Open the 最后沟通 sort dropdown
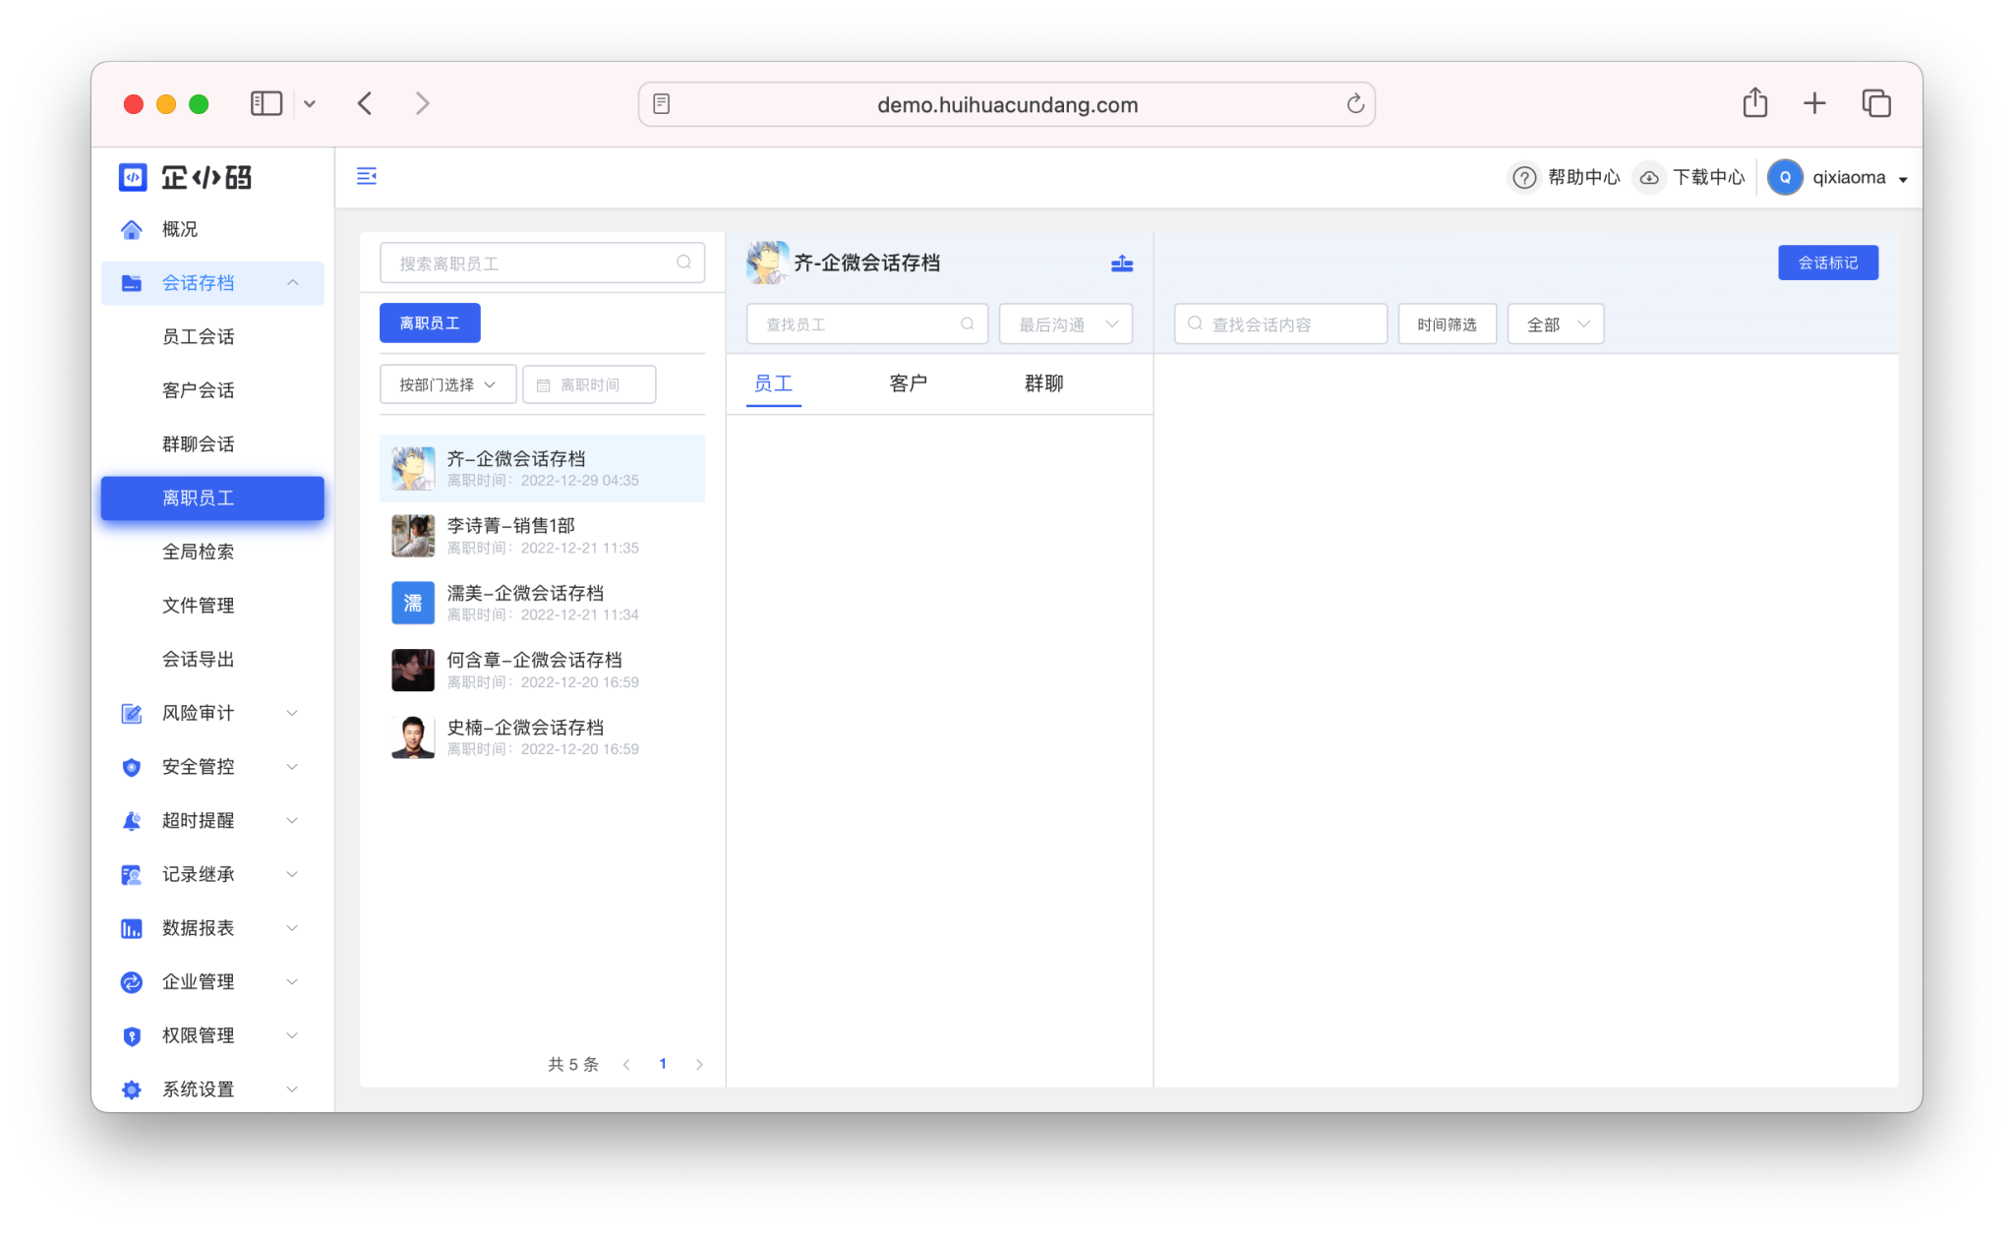2014x1233 pixels. coord(1066,324)
